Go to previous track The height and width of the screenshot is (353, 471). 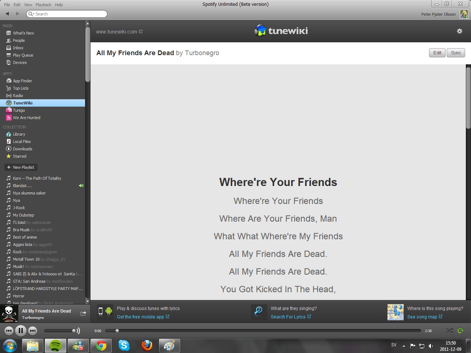click(9, 331)
